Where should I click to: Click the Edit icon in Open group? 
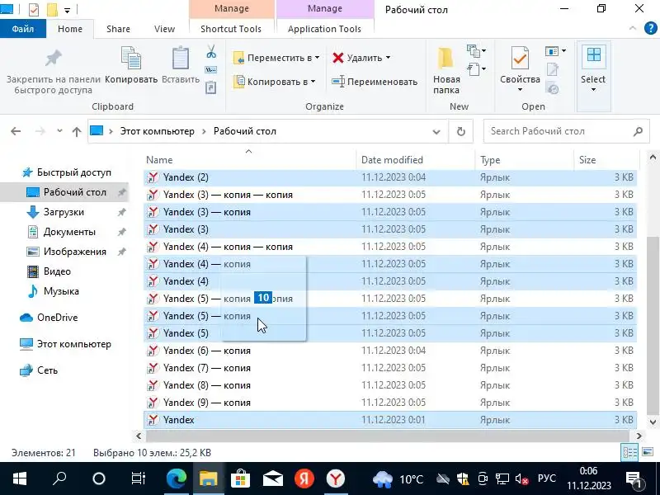[552, 70]
